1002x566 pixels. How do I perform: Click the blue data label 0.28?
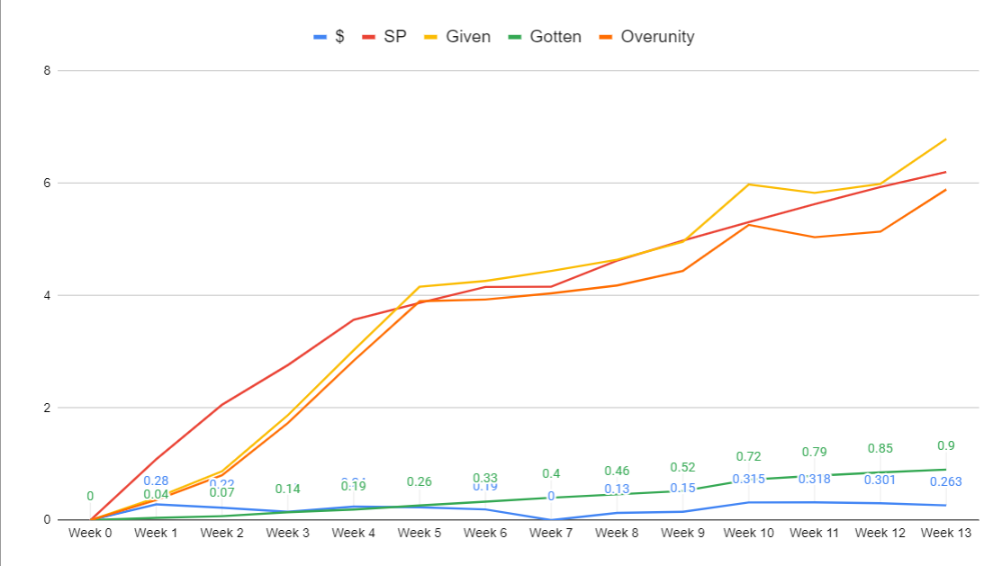156,481
